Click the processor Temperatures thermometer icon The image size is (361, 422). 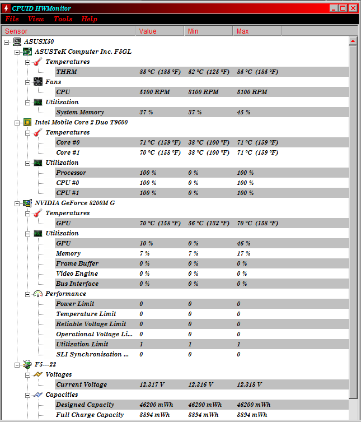click(x=38, y=132)
